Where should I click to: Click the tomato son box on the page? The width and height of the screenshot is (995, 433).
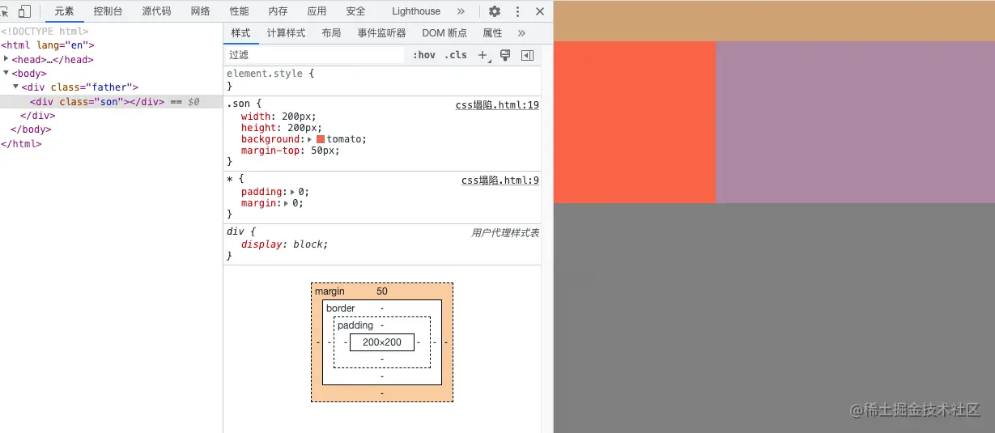(635, 122)
